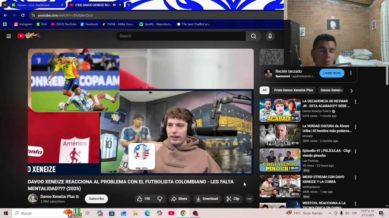Screen dimensions: 389x218
Task: Open options for Messi Stream video
Action: tap(355, 177)
